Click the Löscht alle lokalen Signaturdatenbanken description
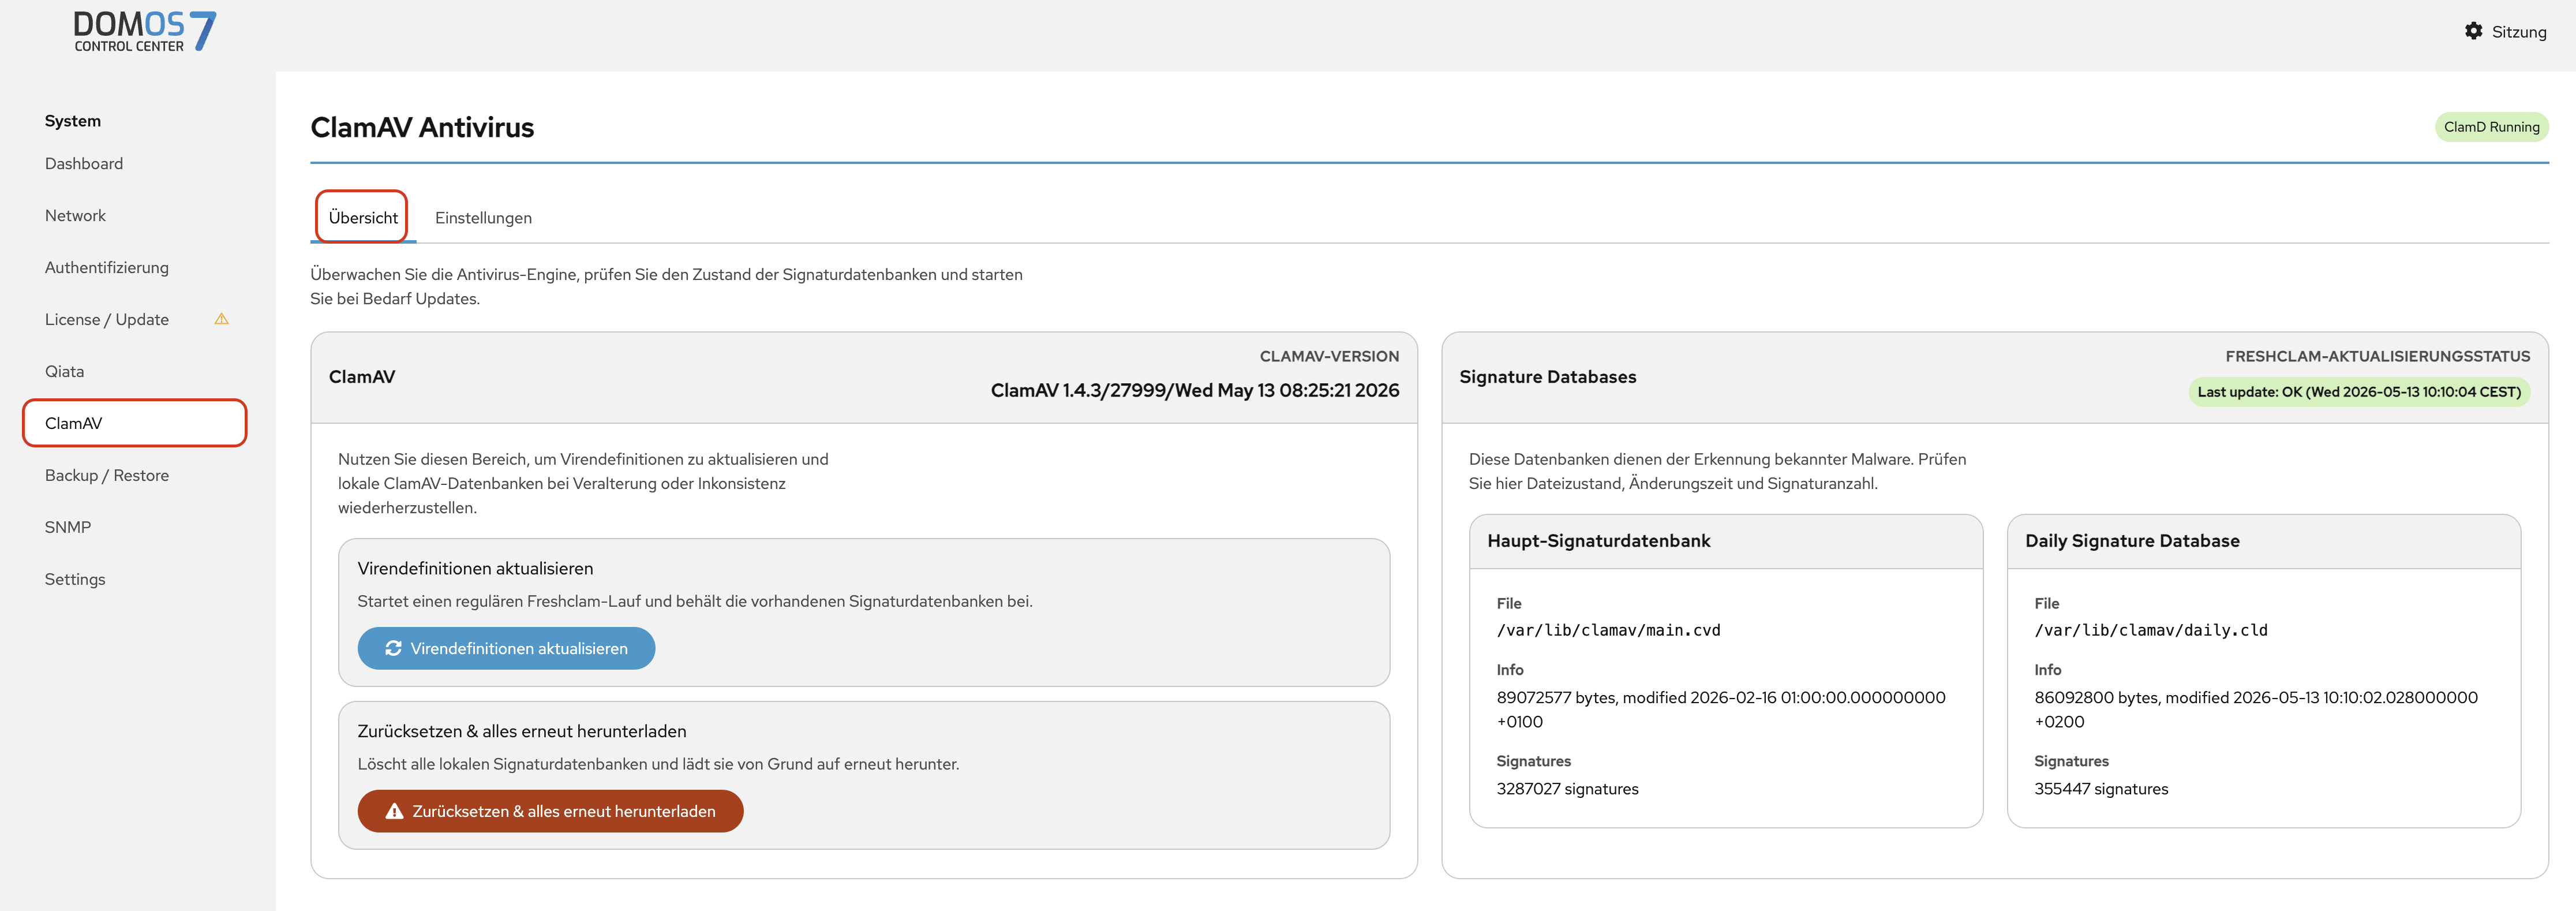 click(x=658, y=764)
